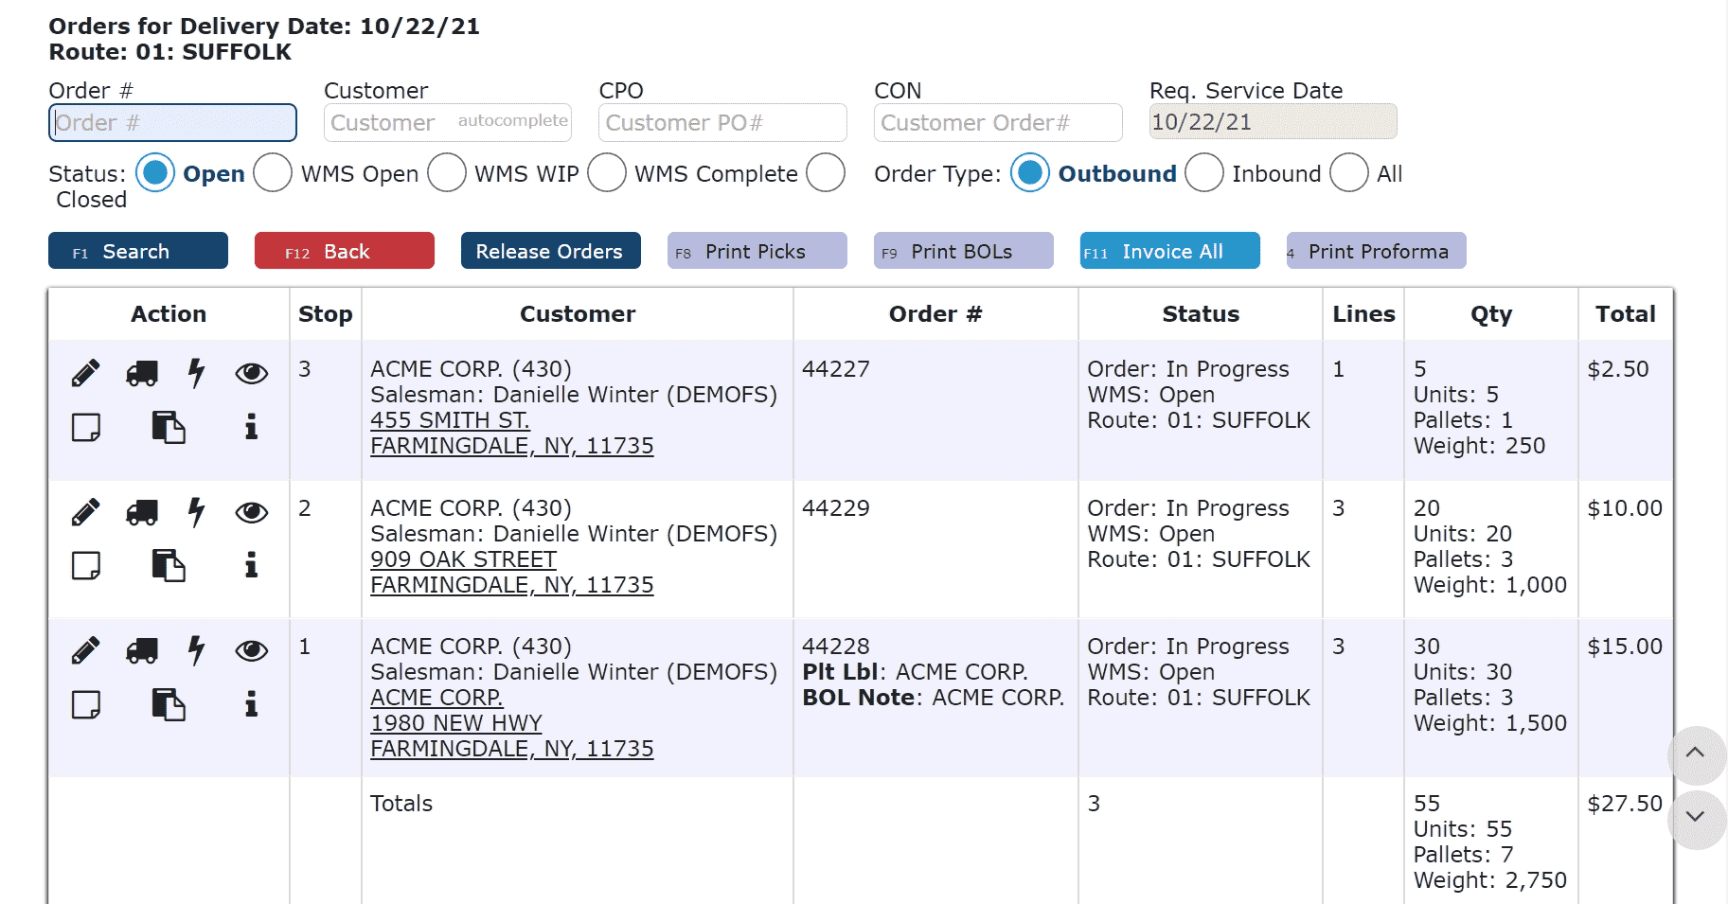The height and width of the screenshot is (904, 1728).
Task: Click the Invoice All button
Action: (x=1169, y=251)
